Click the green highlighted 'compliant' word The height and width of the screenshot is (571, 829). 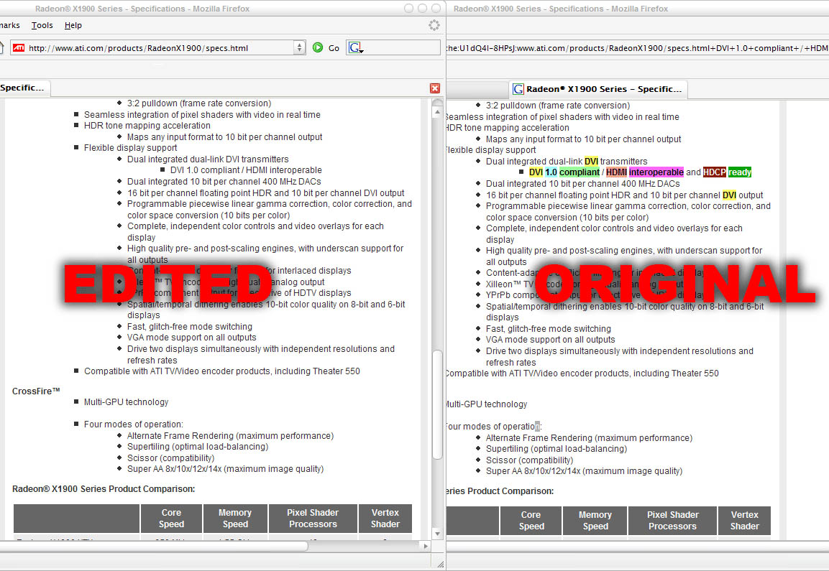click(x=580, y=172)
